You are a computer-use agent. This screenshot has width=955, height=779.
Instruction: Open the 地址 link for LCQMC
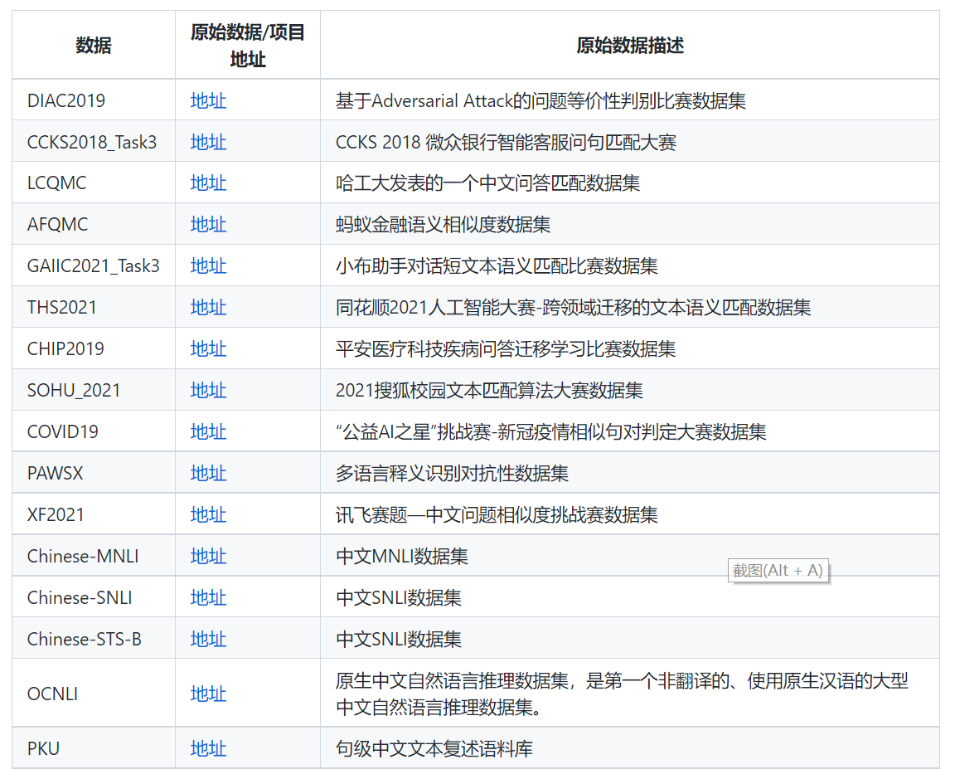click(x=208, y=183)
